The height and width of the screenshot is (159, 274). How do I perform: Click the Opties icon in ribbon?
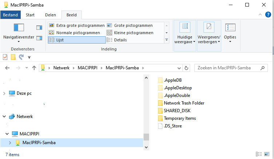coord(230,32)
